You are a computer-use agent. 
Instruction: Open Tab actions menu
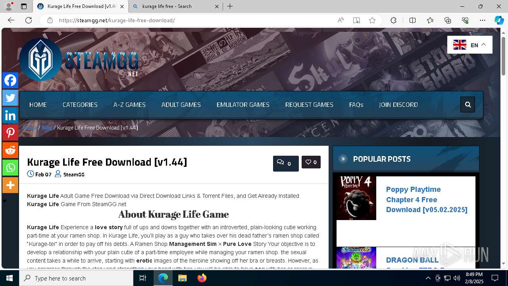pos(24,6)
